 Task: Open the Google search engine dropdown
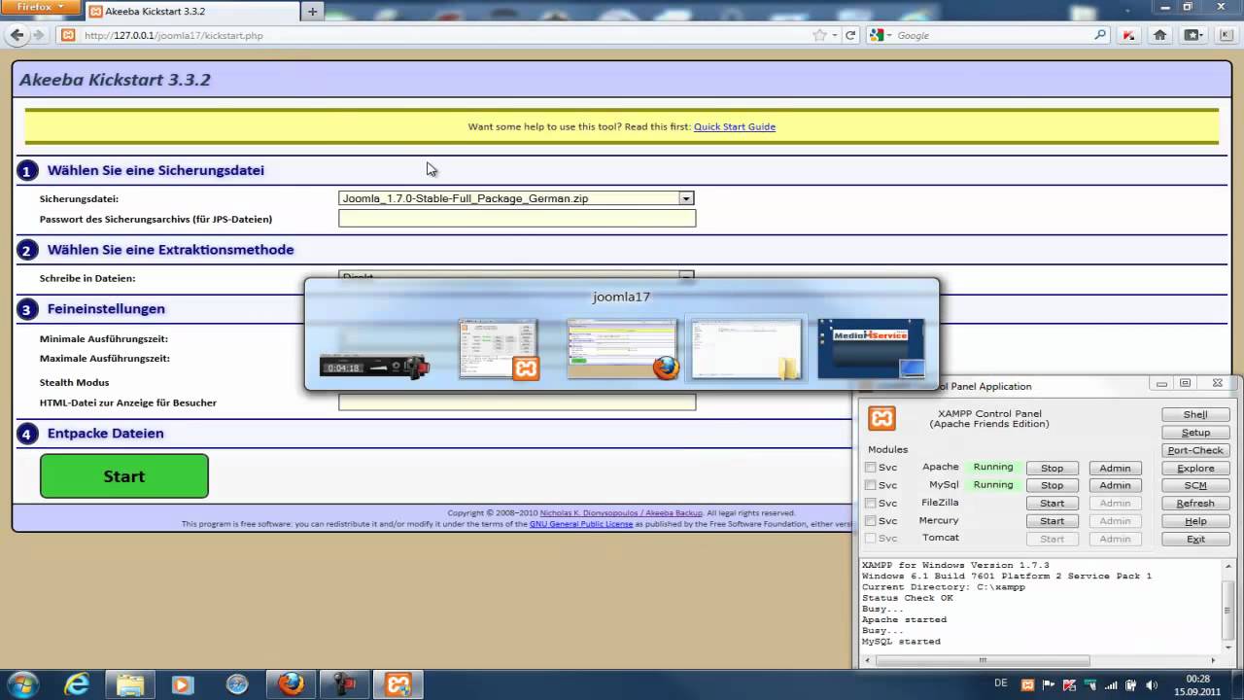point(881,35)
